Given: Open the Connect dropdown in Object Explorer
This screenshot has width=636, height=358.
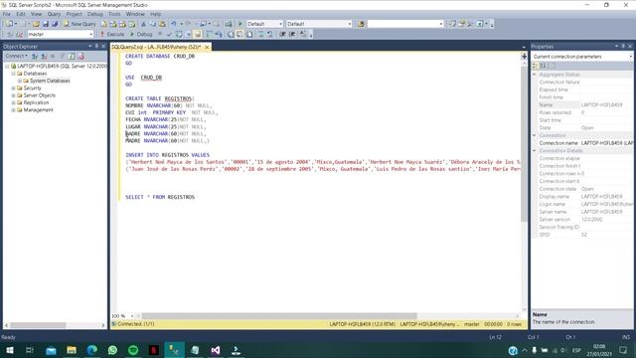Looking at the screenshot, I should coord(16,56).
